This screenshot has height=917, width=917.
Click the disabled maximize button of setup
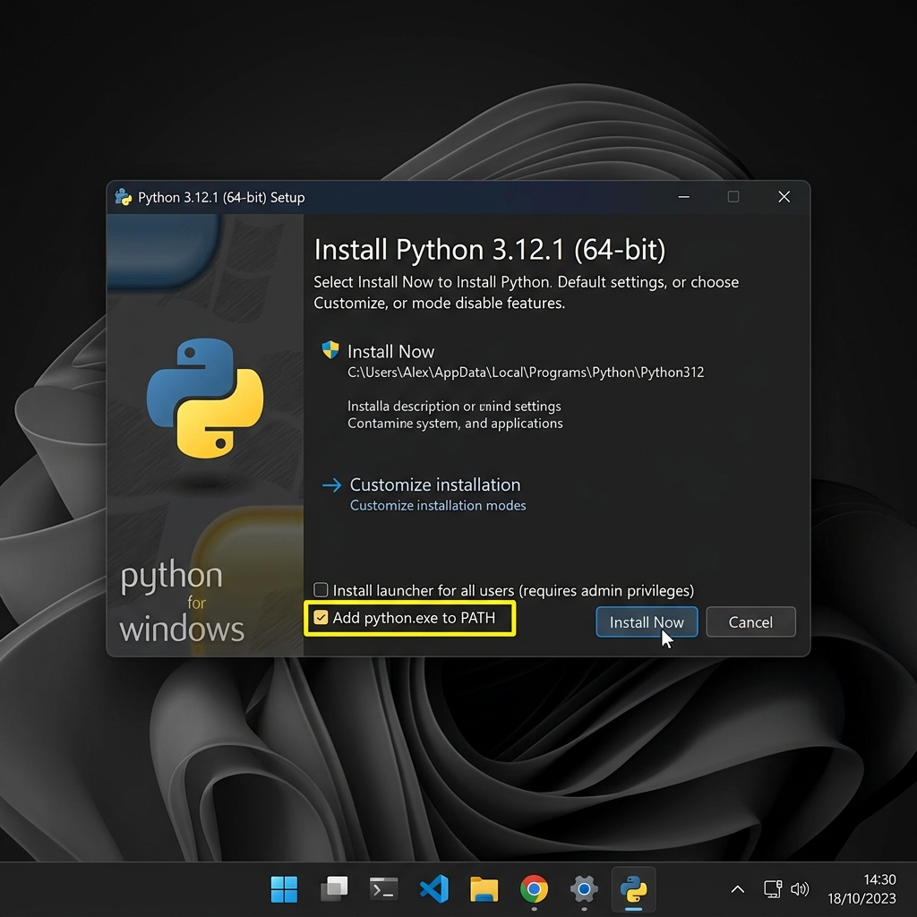click(733, 197)
